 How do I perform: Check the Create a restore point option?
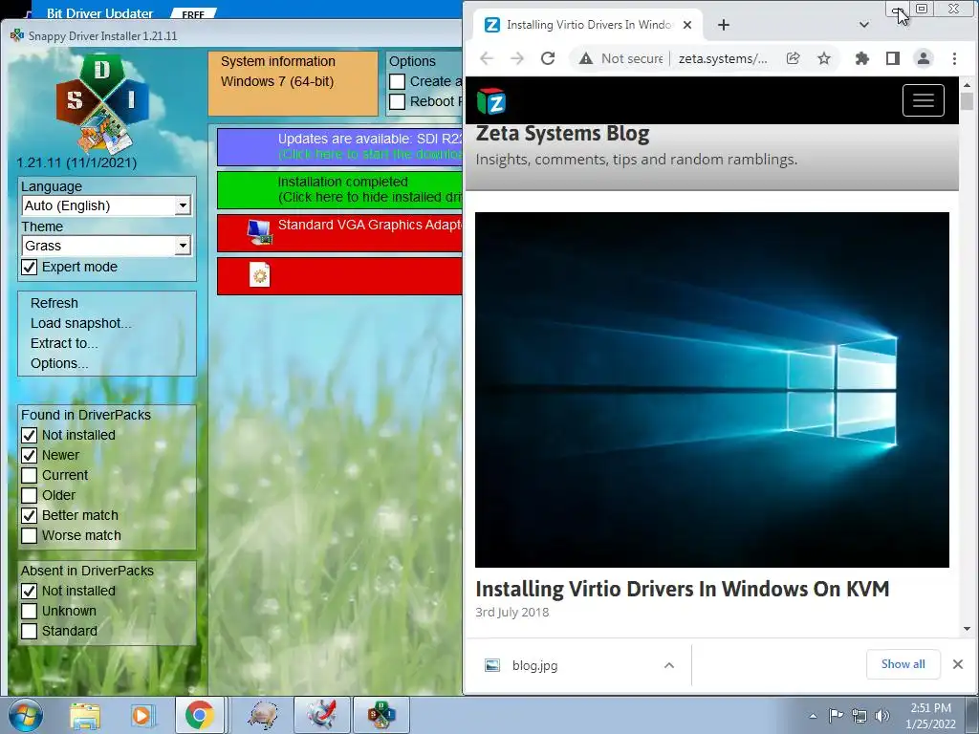pyautogui.click(x=397, y=82)
